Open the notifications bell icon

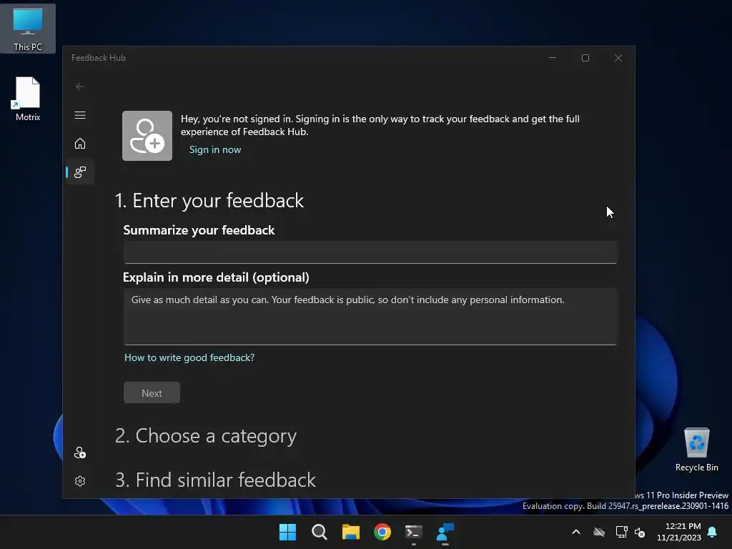713,532
